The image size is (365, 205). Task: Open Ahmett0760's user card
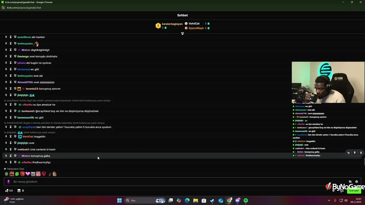pyautogui.click(x=25, y=82)
